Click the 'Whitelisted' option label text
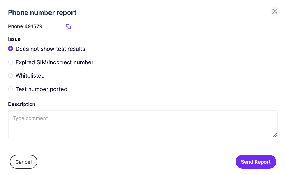 tap(30, 76)
